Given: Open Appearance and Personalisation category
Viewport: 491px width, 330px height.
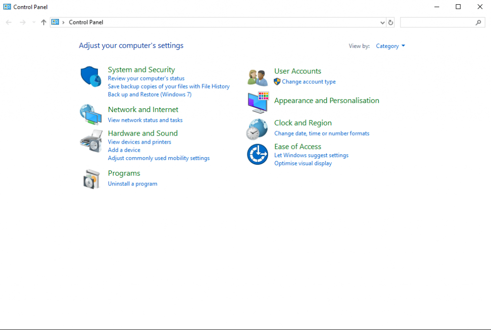Looking at the screenshot, I should click(327, 101).
